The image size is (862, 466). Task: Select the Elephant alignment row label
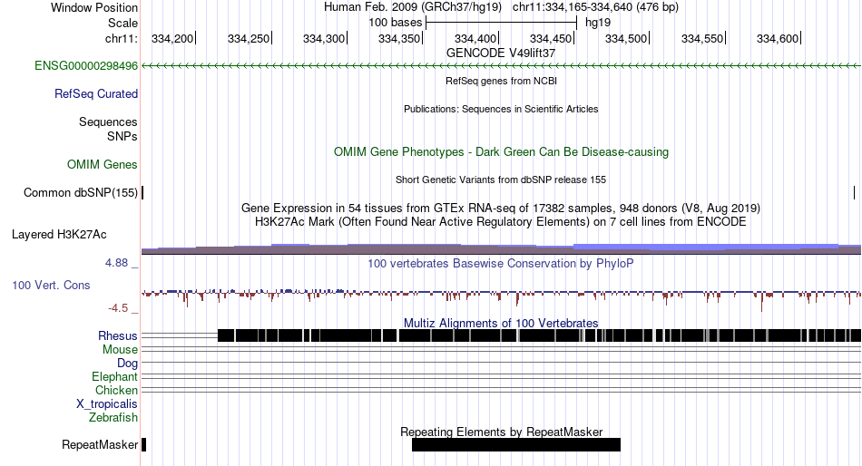(x=115, y=377)
